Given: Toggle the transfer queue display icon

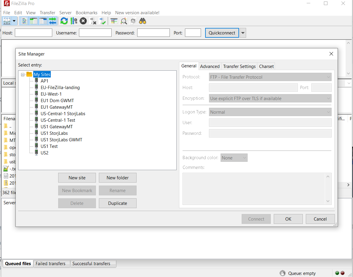Looking at the screenshot, I should click(53, 21).
